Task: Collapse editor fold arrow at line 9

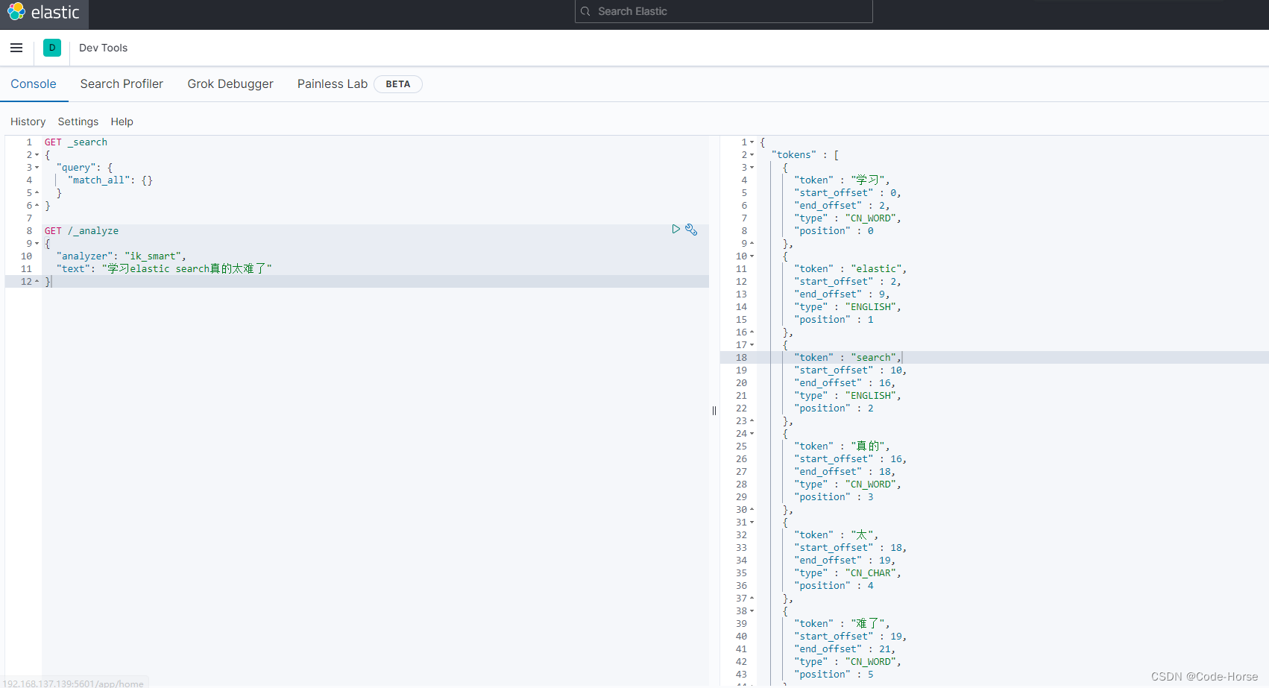Action: (x=37, y=244)
